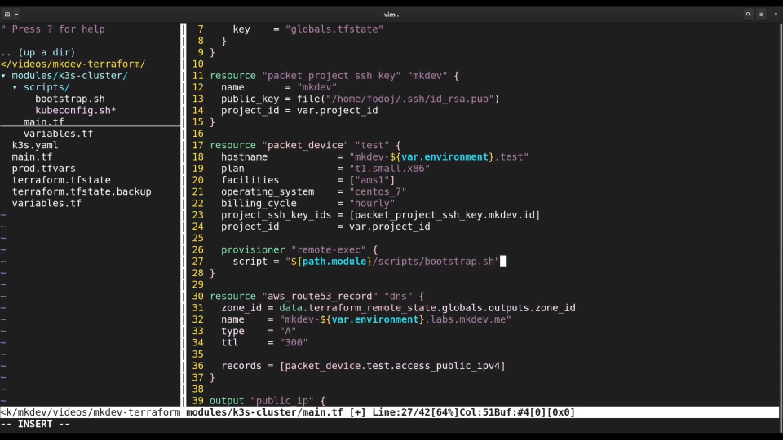Click path.module interpolation on line 27
Image resolution: width=783 pixels, height=440 pixels.
pos(334,262)
